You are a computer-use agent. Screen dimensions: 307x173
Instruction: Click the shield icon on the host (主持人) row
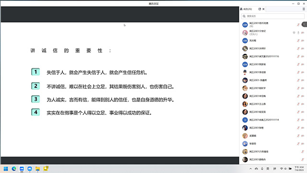(x=294, y=33)
